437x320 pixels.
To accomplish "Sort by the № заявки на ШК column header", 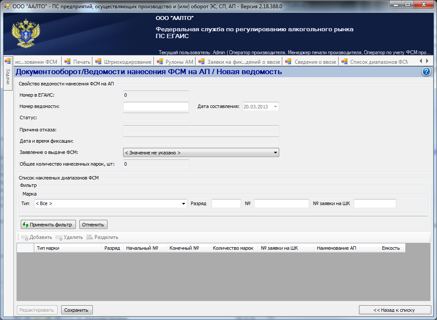I will (286, 248).
